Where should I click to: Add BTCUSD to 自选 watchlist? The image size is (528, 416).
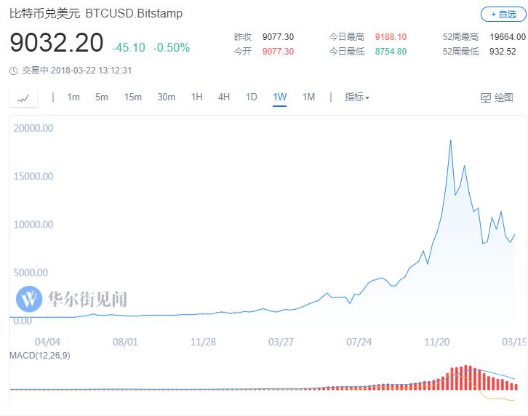click(x=503, y=14)
